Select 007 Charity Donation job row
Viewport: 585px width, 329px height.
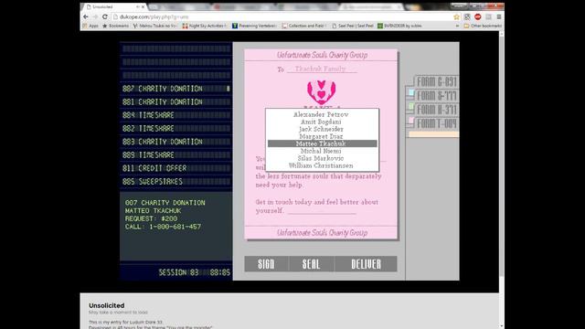click(x=175, y=89)
